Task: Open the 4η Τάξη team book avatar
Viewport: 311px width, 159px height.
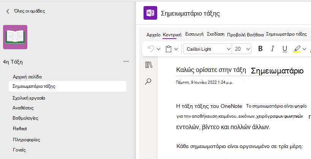Action: click(x=15, y=37)
